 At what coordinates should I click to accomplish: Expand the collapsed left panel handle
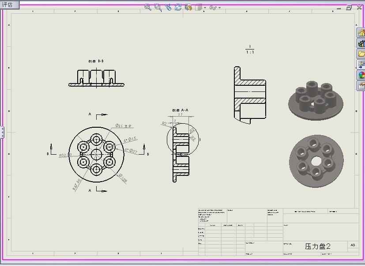pos(2,133)
